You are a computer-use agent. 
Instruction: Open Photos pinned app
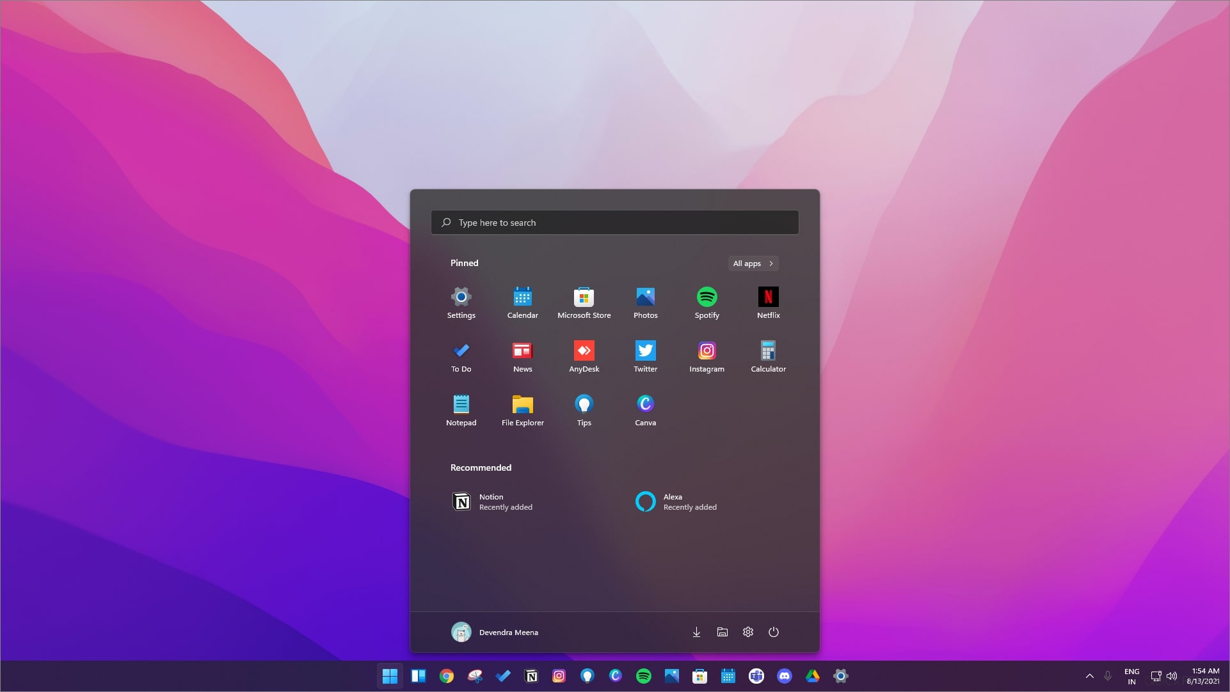point(646,302)
